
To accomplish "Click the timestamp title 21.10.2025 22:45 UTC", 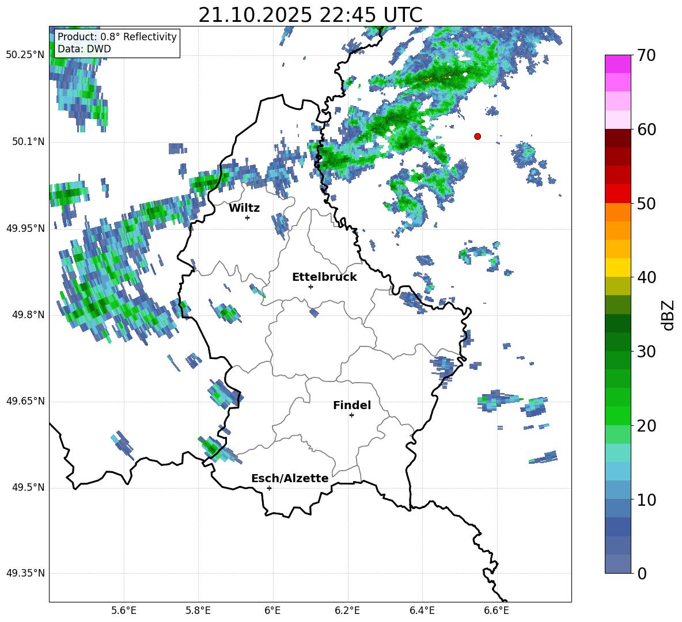I will 310,15.
